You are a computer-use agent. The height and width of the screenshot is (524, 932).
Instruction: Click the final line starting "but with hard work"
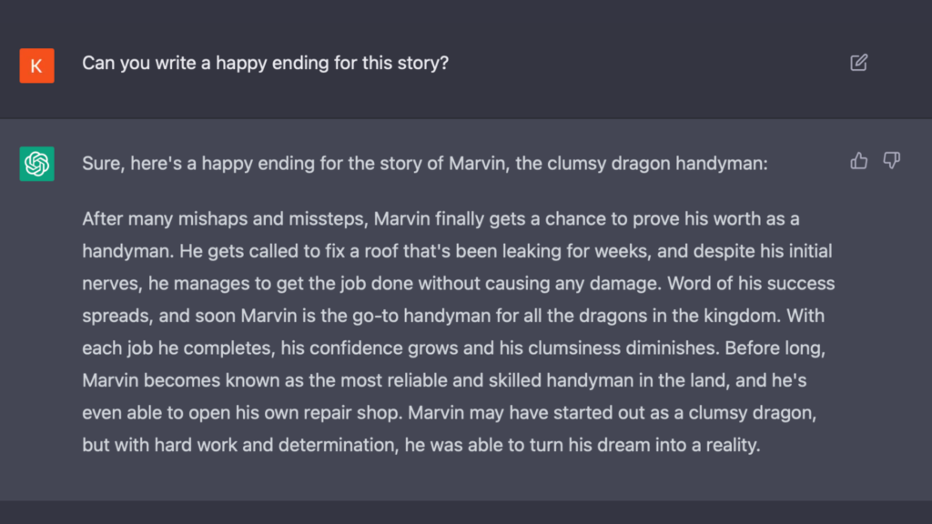421,444
